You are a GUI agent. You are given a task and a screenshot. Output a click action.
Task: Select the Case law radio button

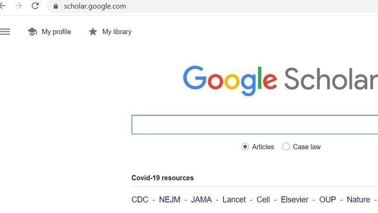286,147
